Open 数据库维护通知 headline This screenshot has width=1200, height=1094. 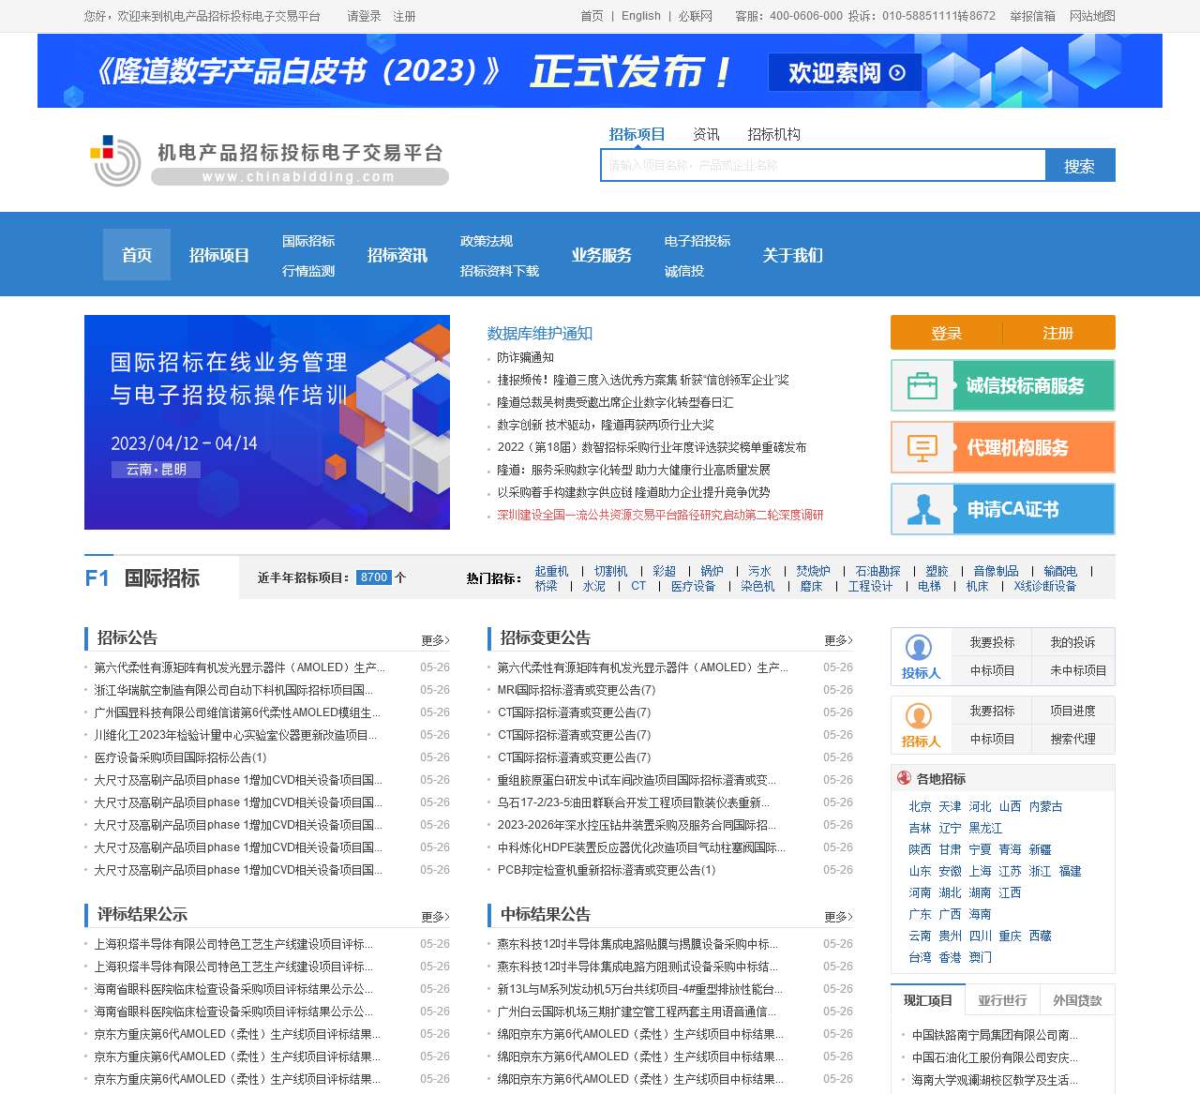(x=540, y=333)
